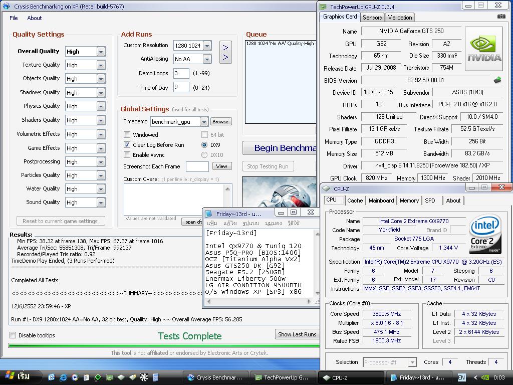Click the BIOS save chip icon in GPU-Z
The height and width of the screenshot is (385, 513).
(497, 80)
